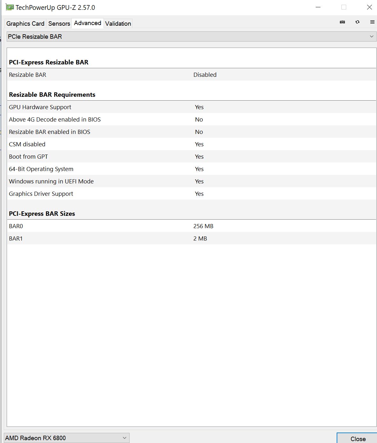Minimize the GPU-Z window
The height and width of the screenshot is (443, 377).
[x=319, y=7]
